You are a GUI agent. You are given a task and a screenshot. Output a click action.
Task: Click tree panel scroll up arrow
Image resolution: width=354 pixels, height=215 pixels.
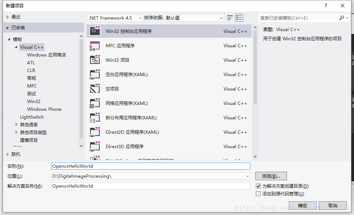81,36
